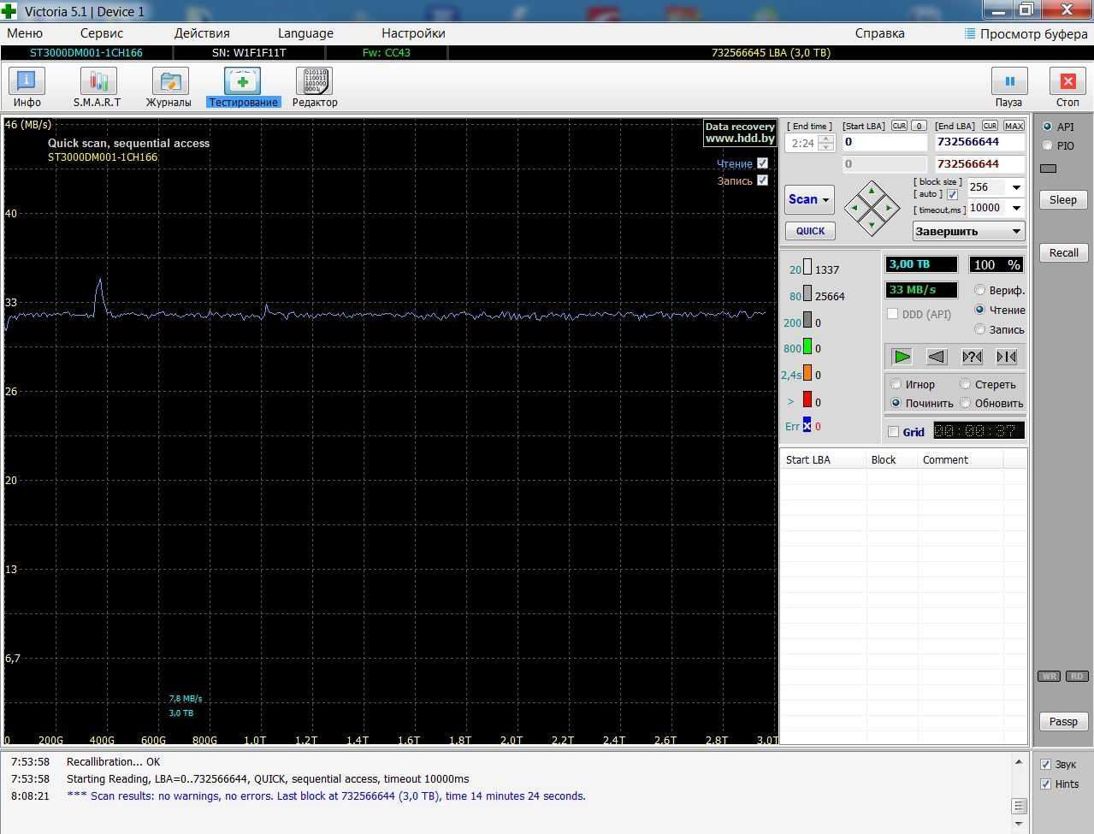Click the CUR button next to End LBA
1094x834 pixels.
990,126
